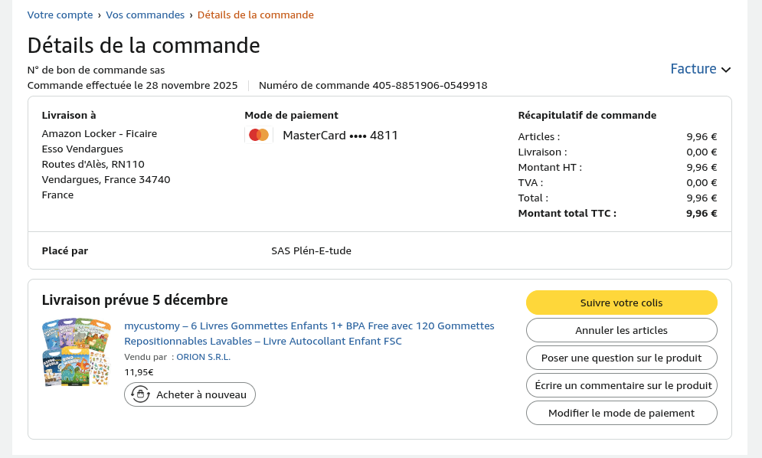Screen dimensions: 762x458
Task: Click the Amazon Locker - Ficaire address line
Action: (x=99, y=133)
